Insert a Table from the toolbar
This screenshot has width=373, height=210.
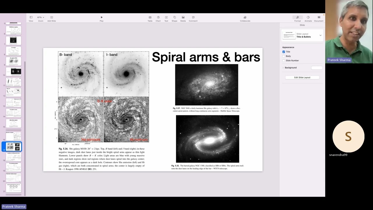click(150, 17)
